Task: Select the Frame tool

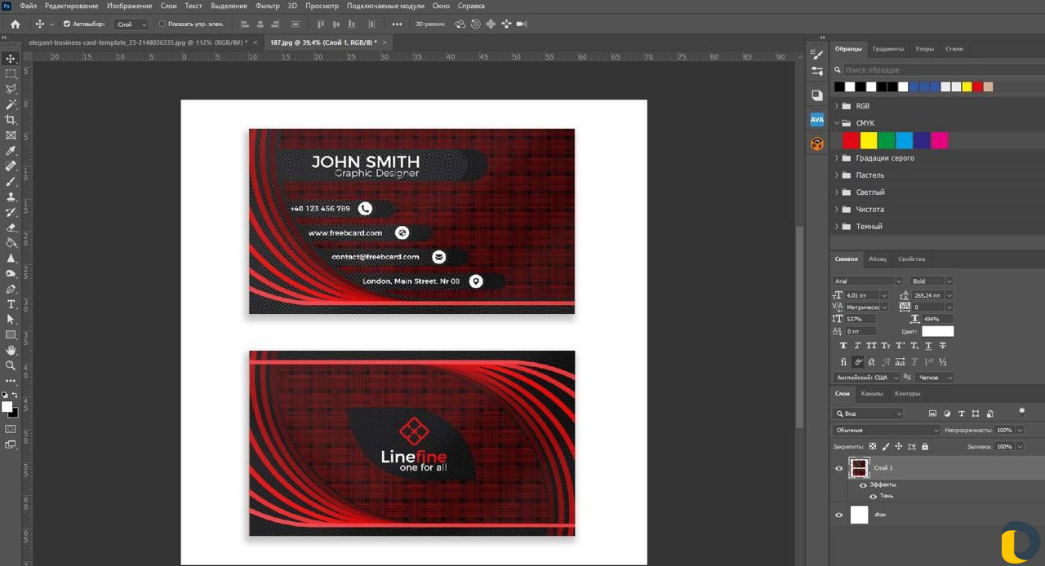Action: coord(11,135)
